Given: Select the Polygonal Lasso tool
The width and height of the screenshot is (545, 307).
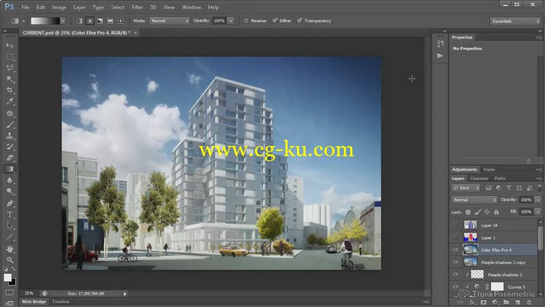Looking at the screenshot, I should [x=10, y=68].
